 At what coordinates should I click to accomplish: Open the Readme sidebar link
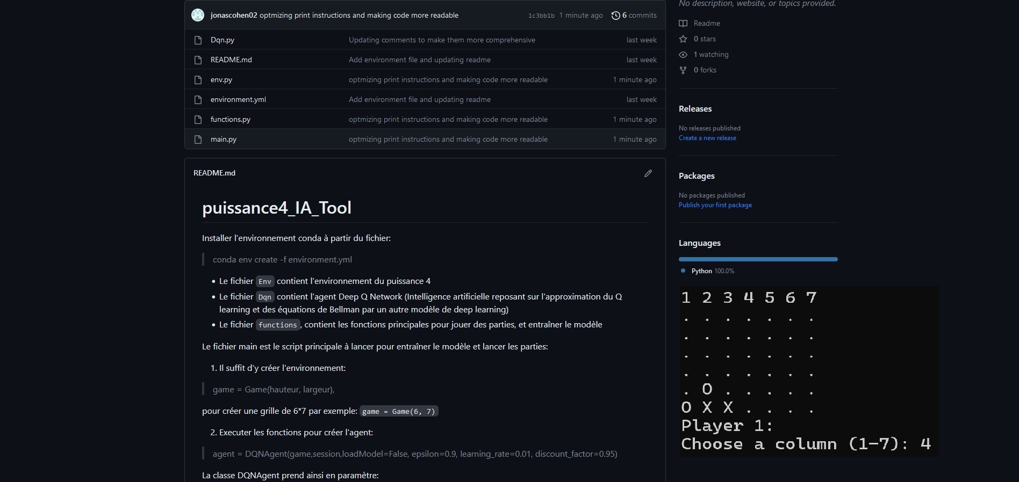coord(707,23)
